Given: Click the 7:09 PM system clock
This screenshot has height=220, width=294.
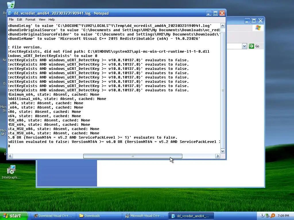Looking at the screenshot, I should 283,216.
